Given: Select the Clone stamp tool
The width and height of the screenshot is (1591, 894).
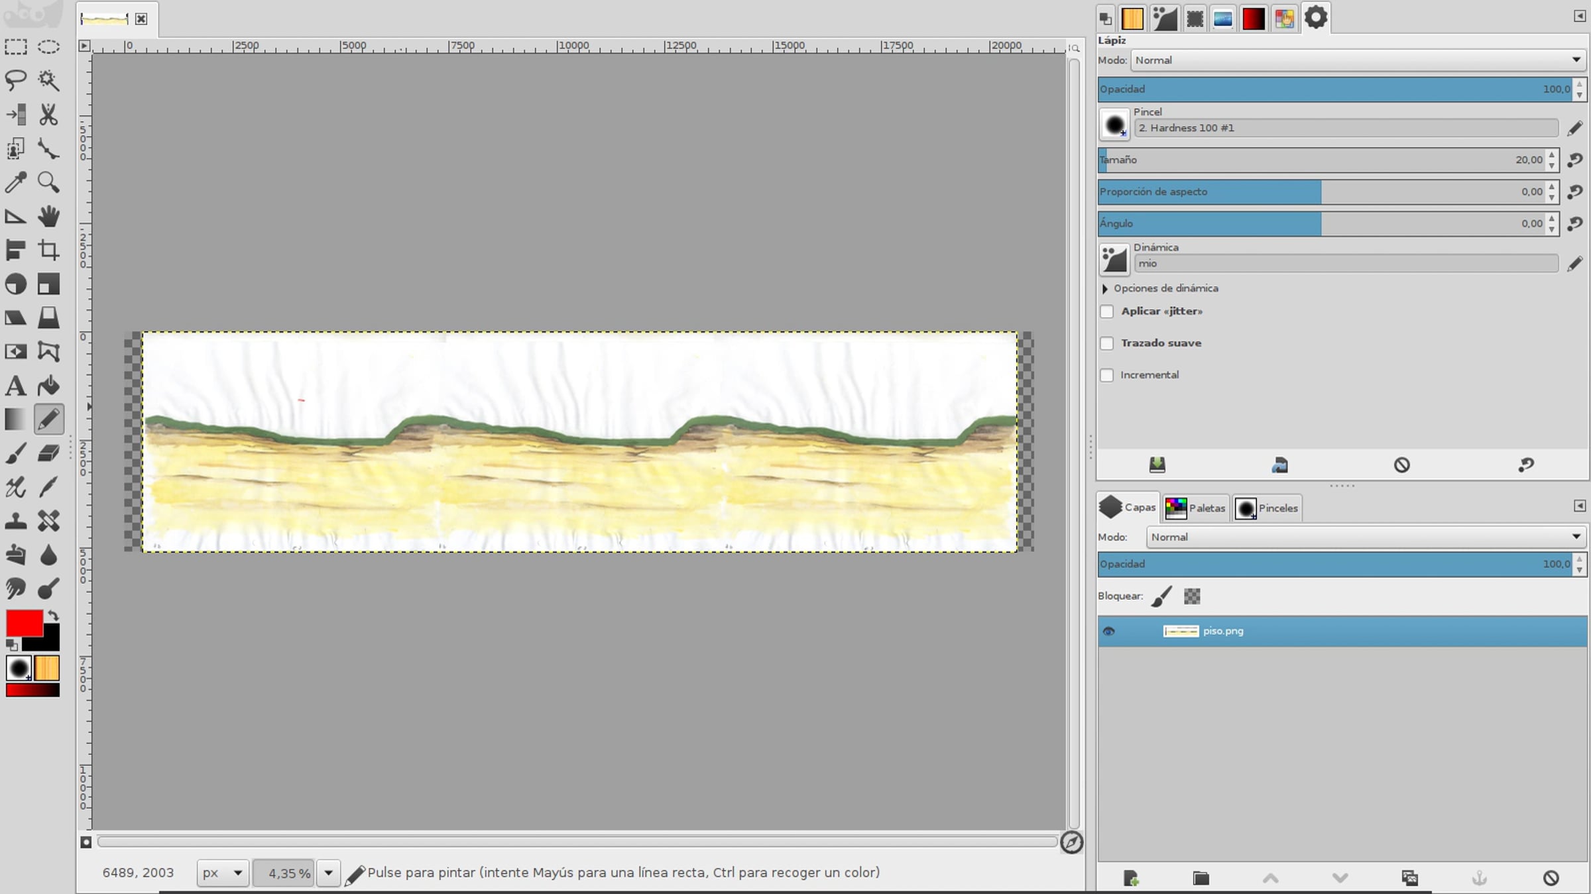Looking at the screenshot, I should click(x=15, y=522).
